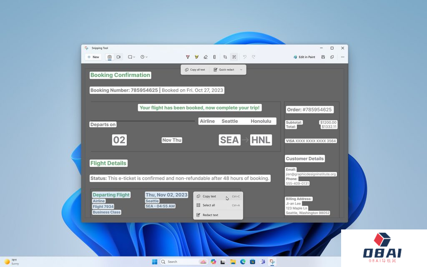Choose Copy text from context menu

click(209, 196)
